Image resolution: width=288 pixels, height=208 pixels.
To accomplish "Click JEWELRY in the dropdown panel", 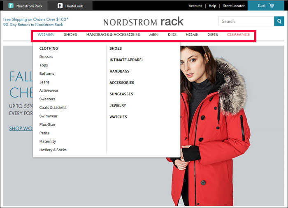I will (118, 106).
